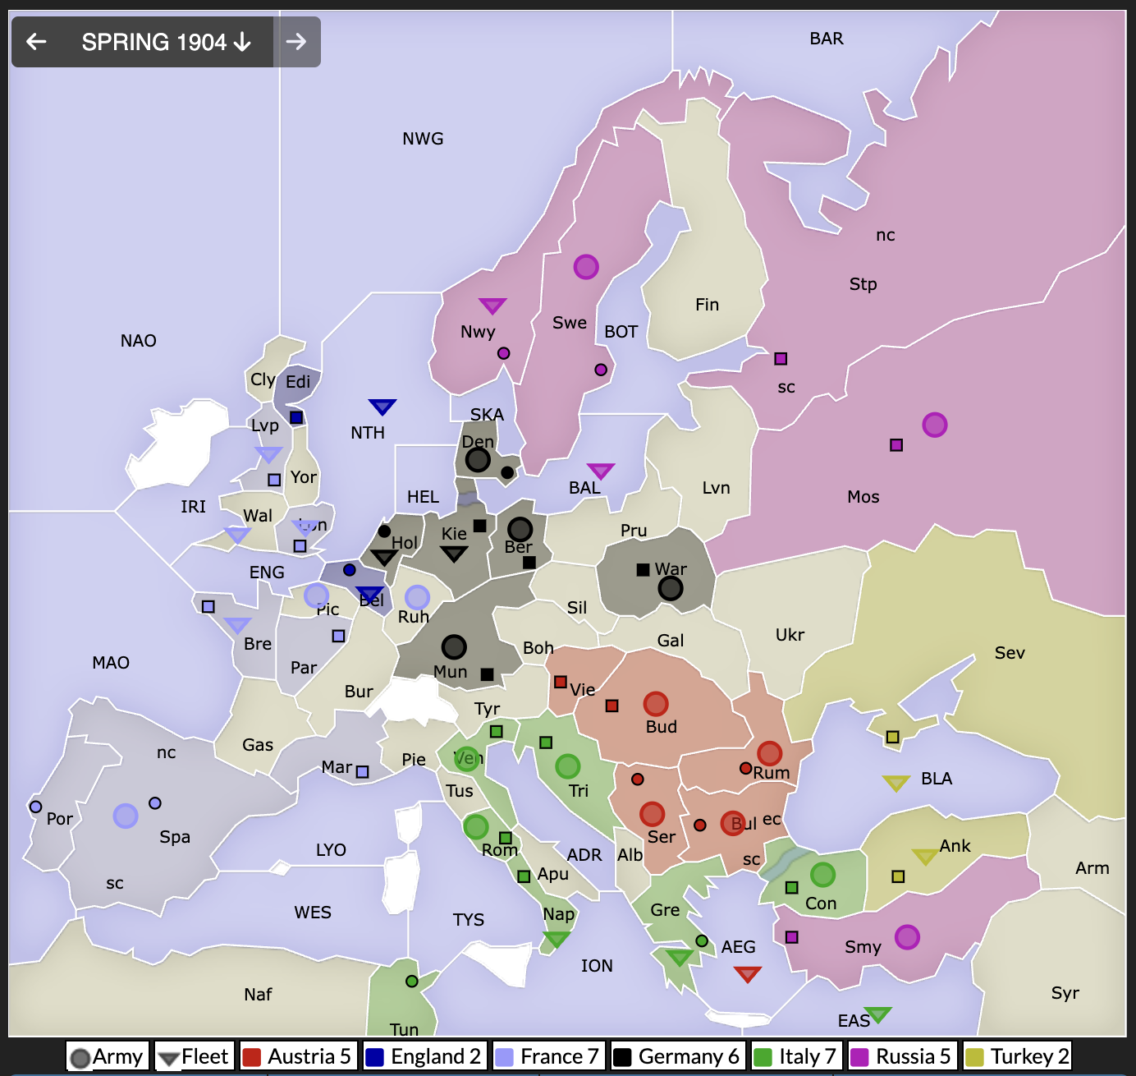
Task: Select the Turkish fleet in BLA
Action: tap(896, 783)
